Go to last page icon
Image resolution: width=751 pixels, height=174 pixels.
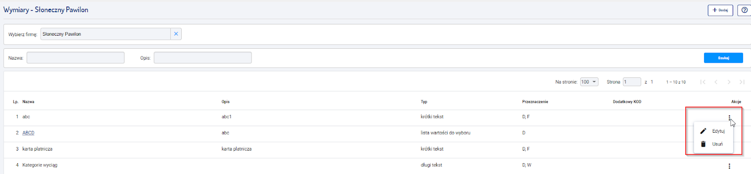(x=742, y=82)
